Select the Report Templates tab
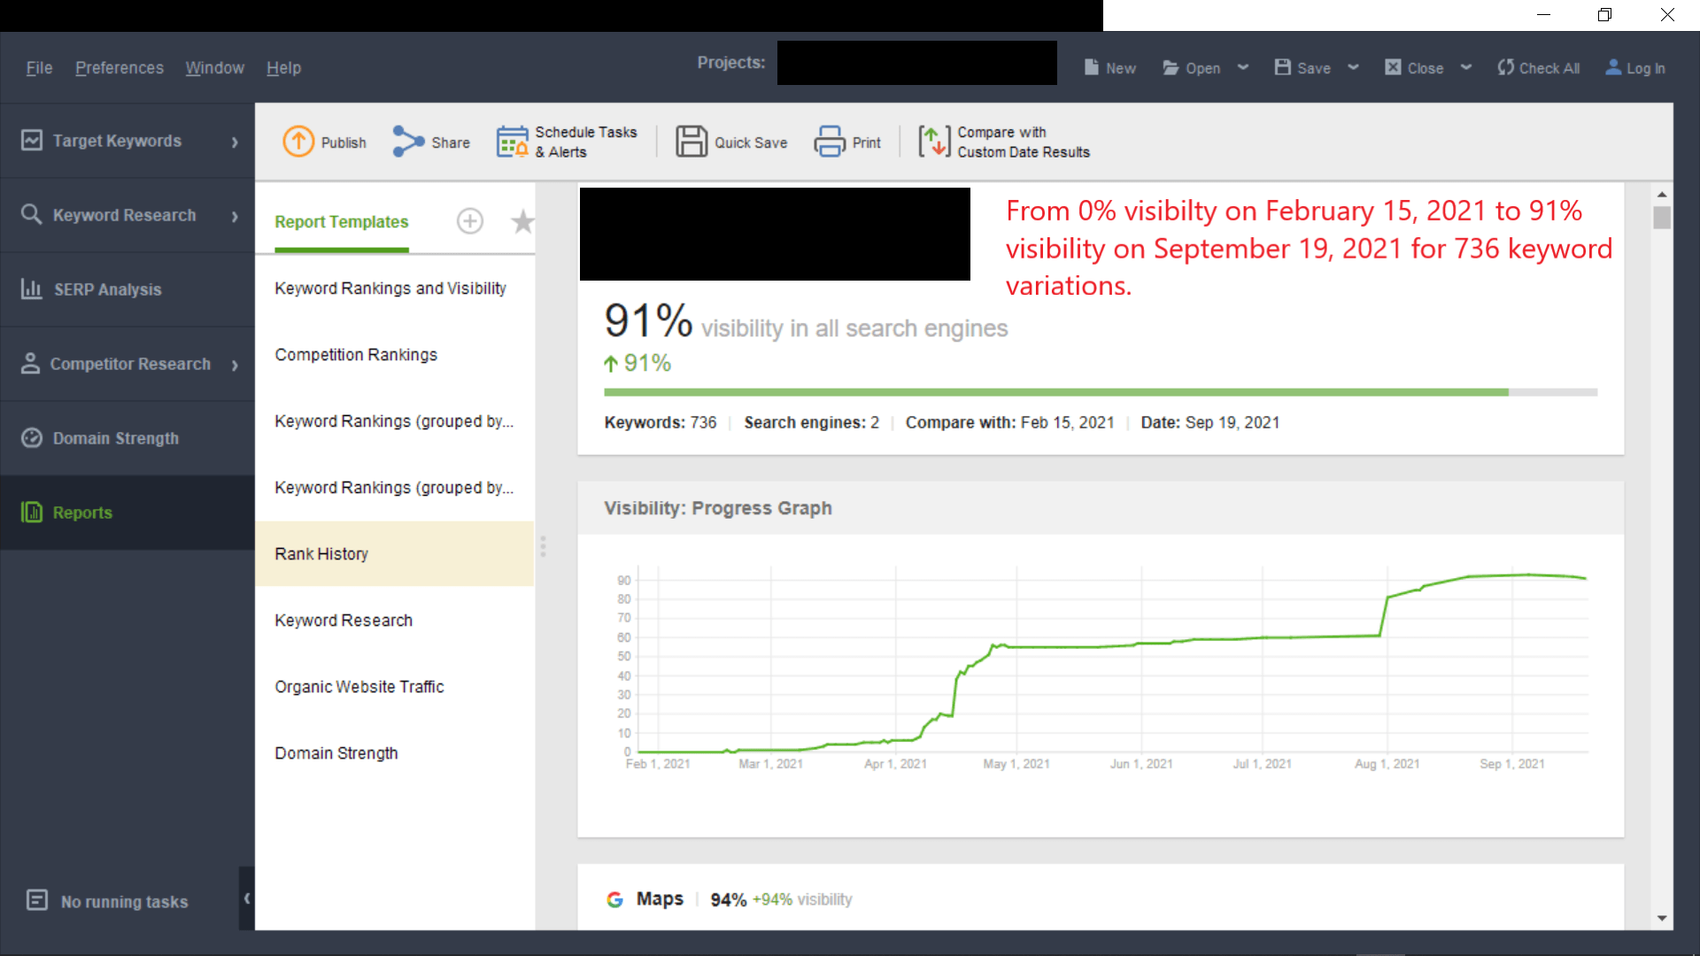 (x=342, y=222)
